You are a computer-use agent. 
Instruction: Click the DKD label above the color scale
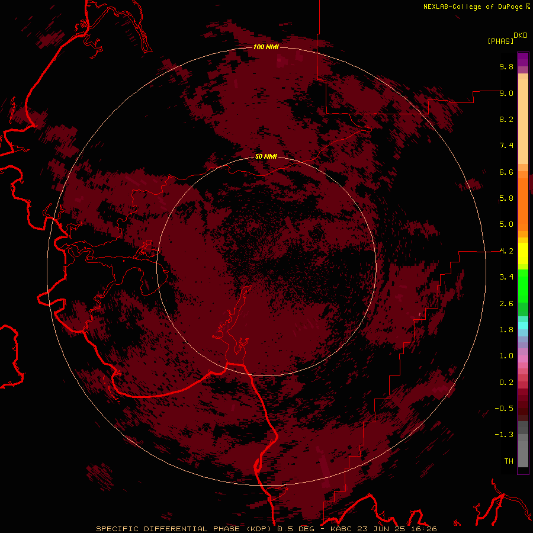click(520, 36)
